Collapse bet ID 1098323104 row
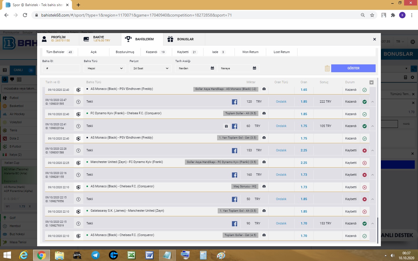The image size is (418, 261). pyautogui.click(x=372, y=126)
